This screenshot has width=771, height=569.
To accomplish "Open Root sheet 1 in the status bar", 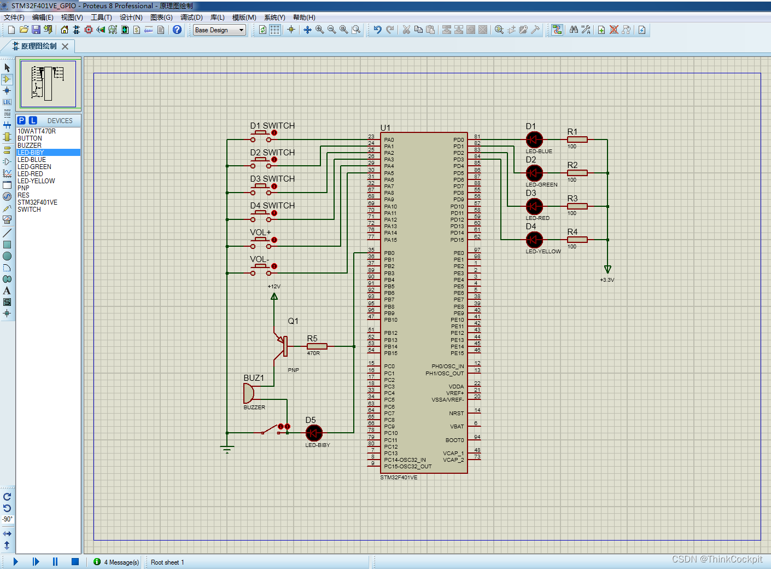I will (x=167, y=562).
